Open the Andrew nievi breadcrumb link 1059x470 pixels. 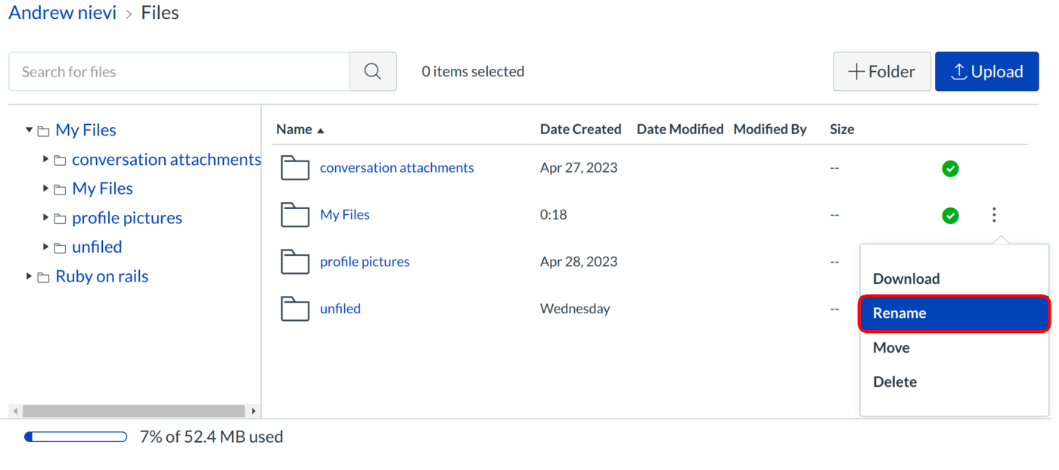coord(63,13)
